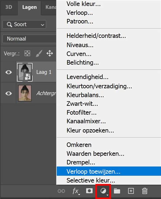
Task: Click the Laag 1 smart object thumbnail
Action: click(25, 72)
